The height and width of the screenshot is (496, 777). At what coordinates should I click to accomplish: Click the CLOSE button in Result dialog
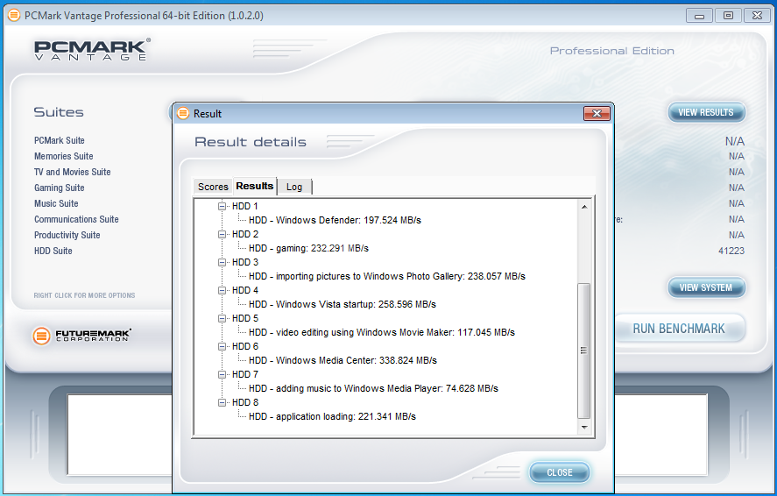pyautogui.click(x=560, y=472)
